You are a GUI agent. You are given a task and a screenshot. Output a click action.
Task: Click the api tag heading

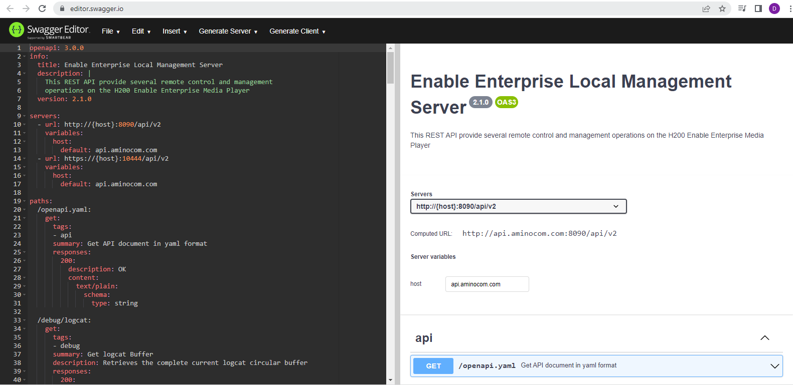(x=424, y=338)
